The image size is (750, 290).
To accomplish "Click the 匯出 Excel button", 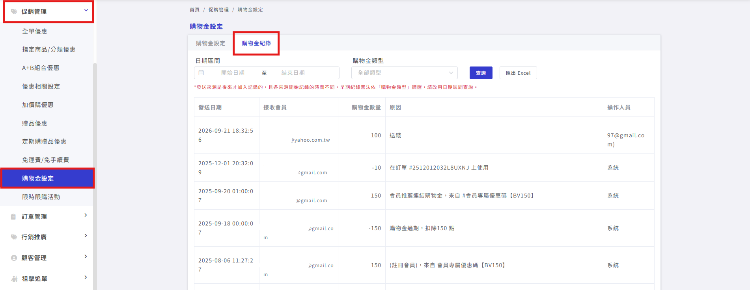I will 518,73.
